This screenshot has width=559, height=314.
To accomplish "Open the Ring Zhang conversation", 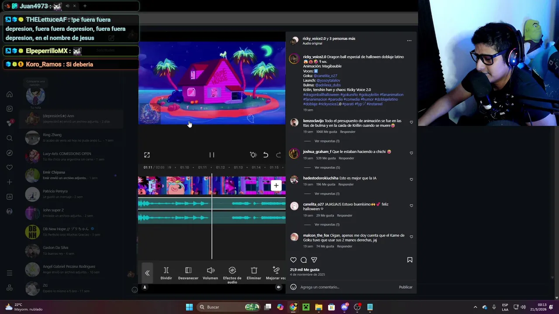I will [71, 138].
